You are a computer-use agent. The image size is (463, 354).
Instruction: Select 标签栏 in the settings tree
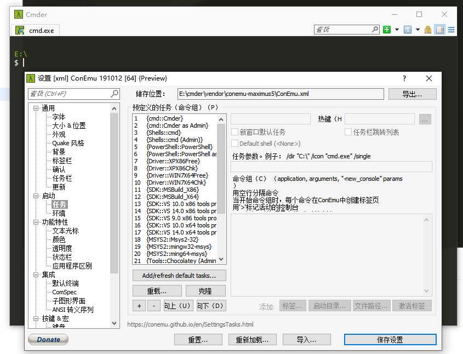click(62, 161)
